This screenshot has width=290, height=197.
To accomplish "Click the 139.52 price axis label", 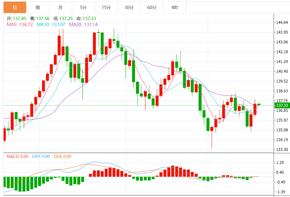I will (x=282, y=81).
